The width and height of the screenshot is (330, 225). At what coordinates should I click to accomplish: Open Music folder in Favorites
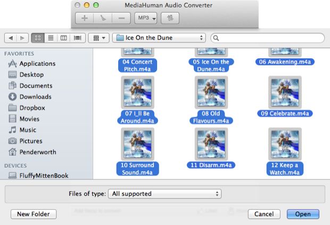(x=28, y=130)
